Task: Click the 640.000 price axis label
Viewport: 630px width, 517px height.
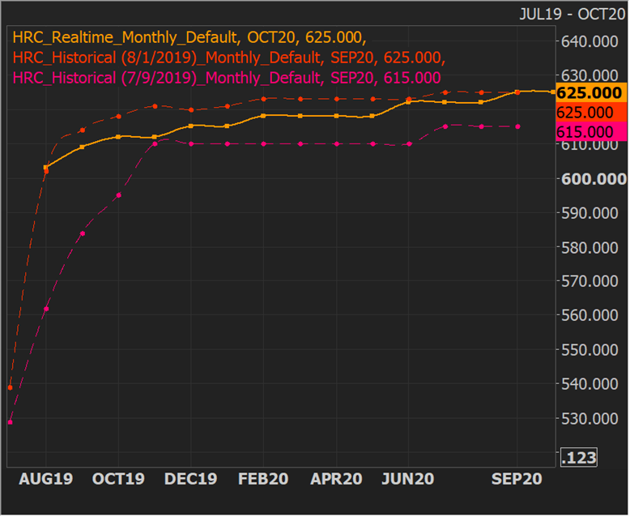Action: (590, 42)
